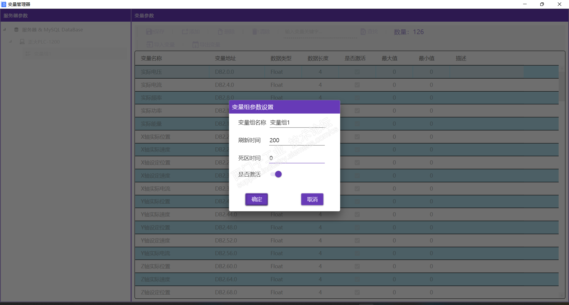
Task: Close the 变量管理器 window
Action: click(560, 4)
